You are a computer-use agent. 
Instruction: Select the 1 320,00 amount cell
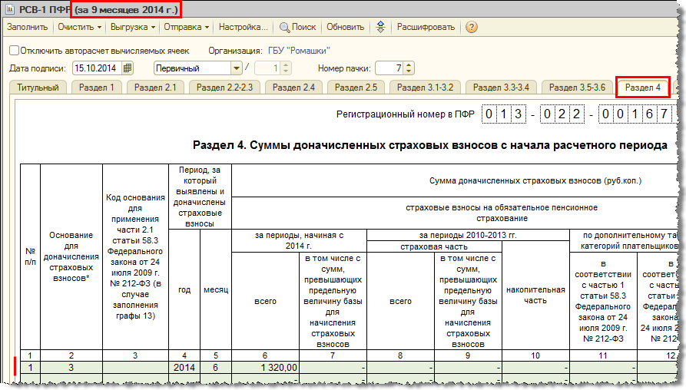(265, 368)
